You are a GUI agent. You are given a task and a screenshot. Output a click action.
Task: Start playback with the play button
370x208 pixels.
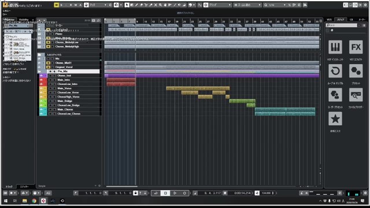[x=175, y=193]
